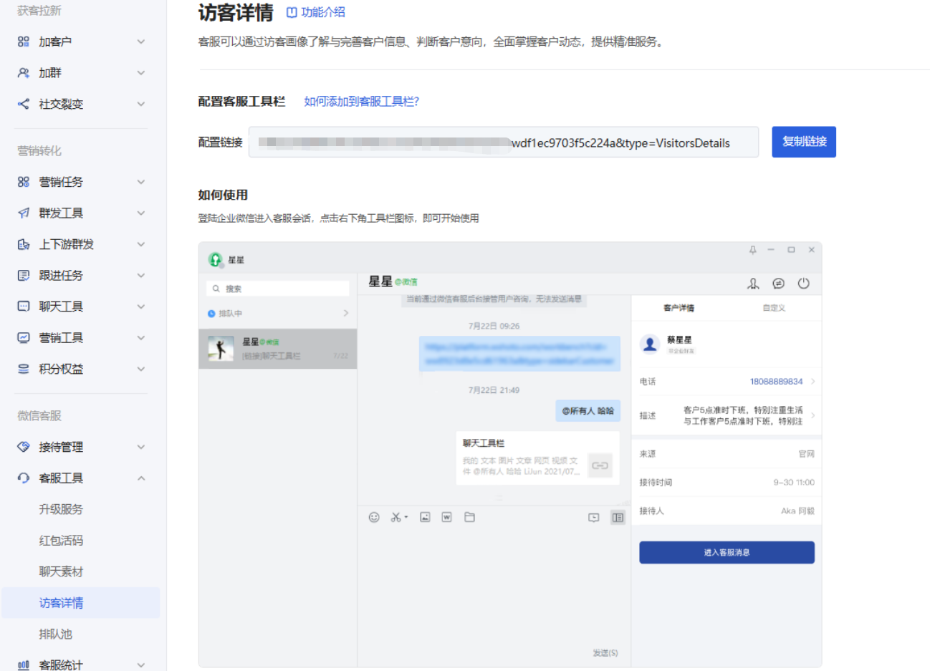
Task: Click the transfer chat bubble icon in header
Action: point(779,284)
